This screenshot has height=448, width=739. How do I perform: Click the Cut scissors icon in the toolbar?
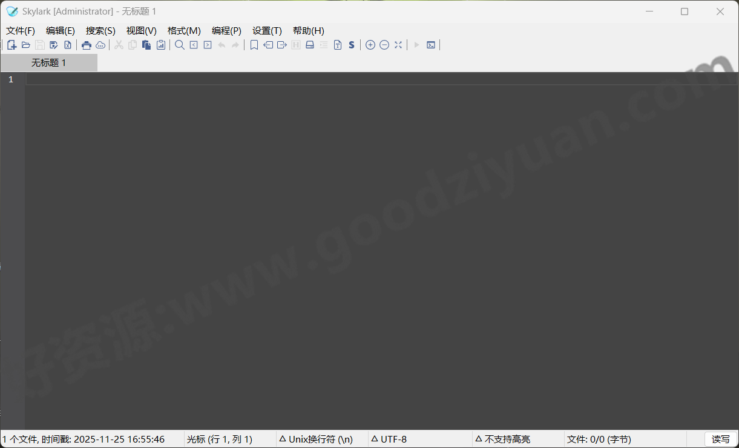[119, 45]
